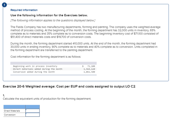The height and width of the screenshot is (119, 175).
Task: Click the 'Use the following information' bold heading
Action: 49,15
